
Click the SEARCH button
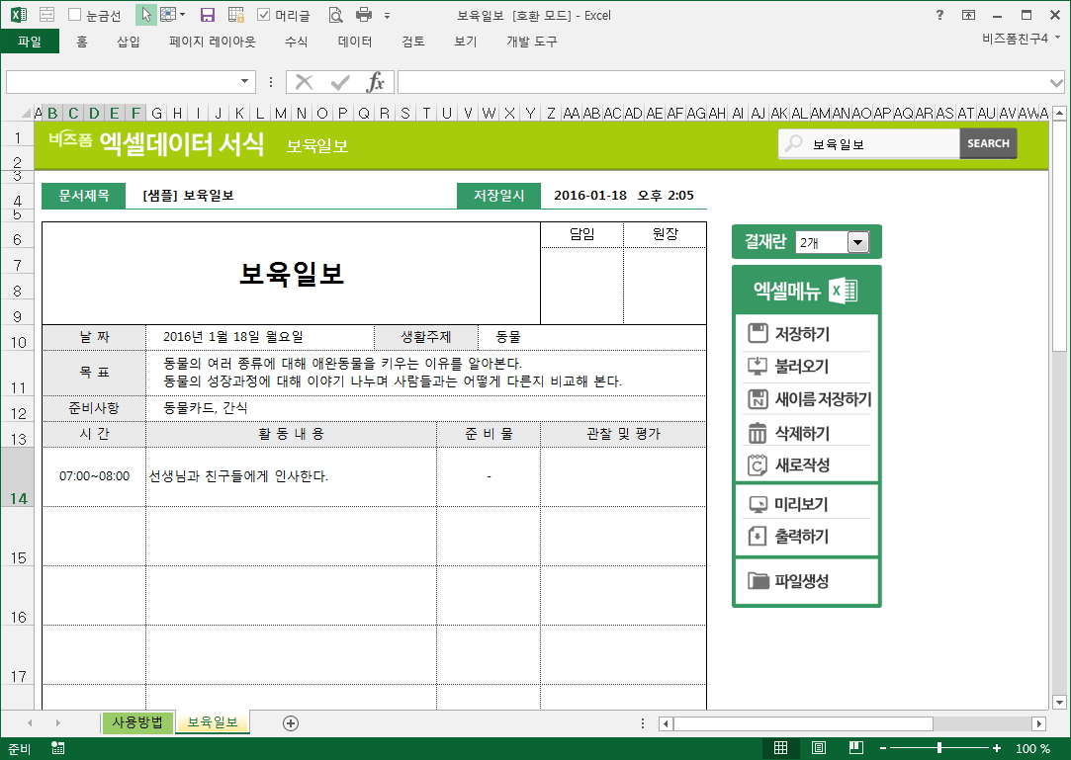coord(988,143)
